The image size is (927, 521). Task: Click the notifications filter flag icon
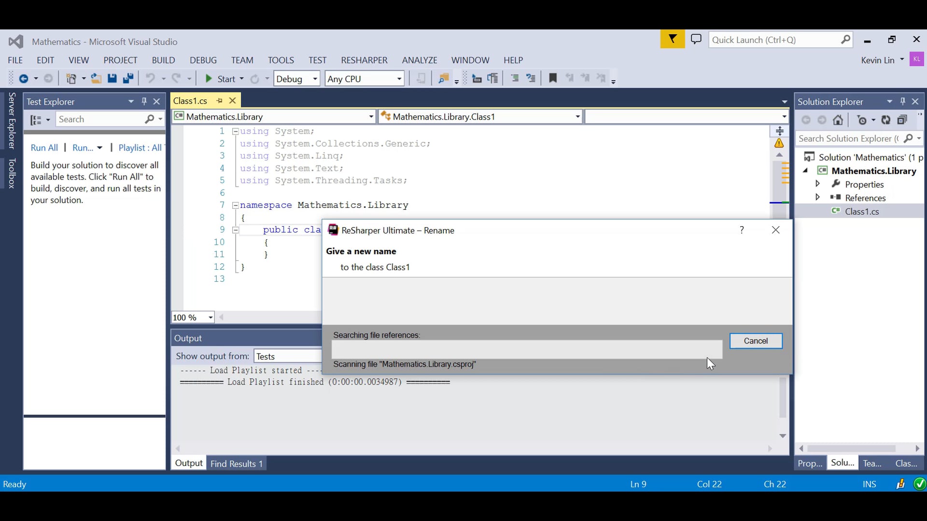pos(672,40)
